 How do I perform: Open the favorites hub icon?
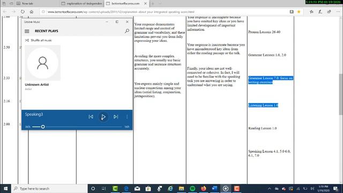311,12
